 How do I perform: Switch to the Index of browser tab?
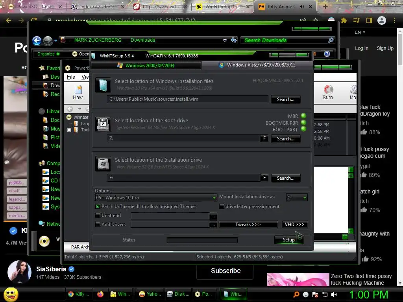tap(97, 7)
